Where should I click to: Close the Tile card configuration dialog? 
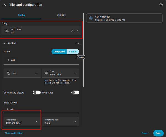tap(5, 5)
